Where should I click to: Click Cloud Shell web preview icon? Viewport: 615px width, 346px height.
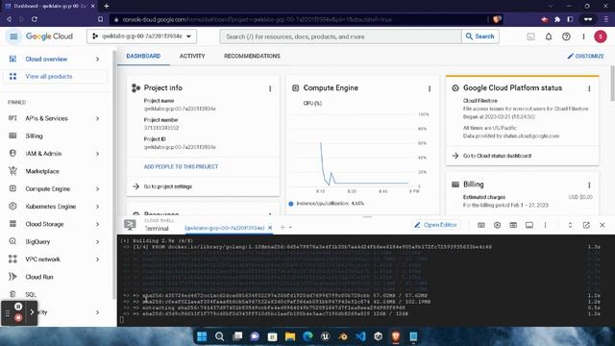[x=513, y=225]
